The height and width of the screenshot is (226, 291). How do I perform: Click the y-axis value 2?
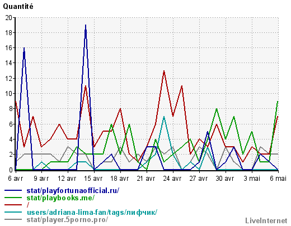click(x=11, y=155)
